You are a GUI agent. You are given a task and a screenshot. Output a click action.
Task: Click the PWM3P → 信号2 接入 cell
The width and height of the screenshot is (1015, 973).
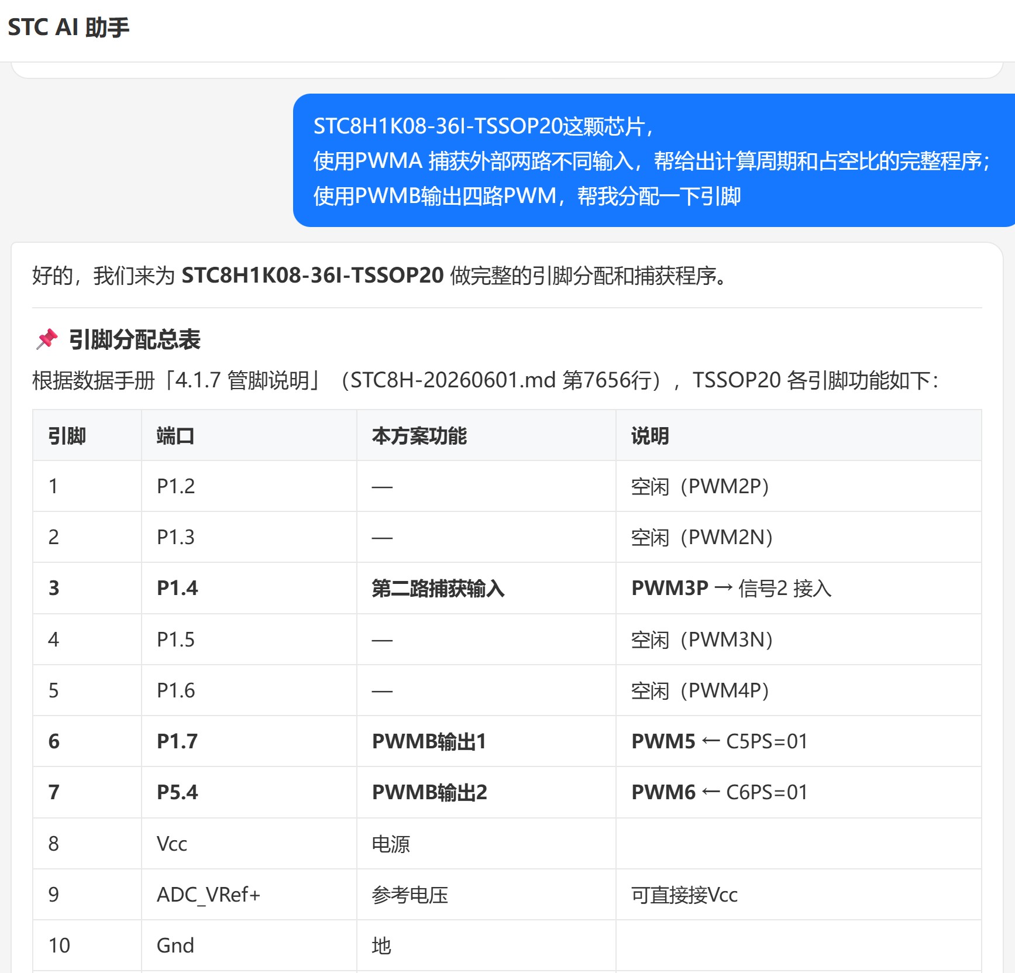point(799,588)
